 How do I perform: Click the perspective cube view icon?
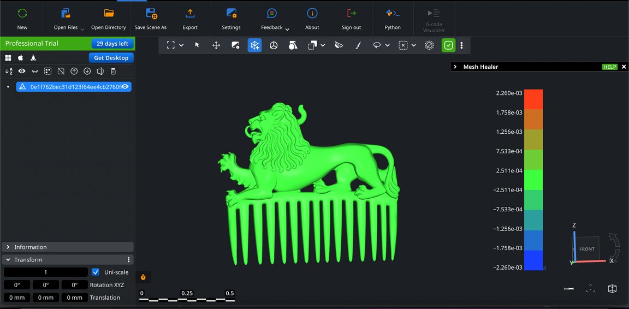tap(612, 289)
